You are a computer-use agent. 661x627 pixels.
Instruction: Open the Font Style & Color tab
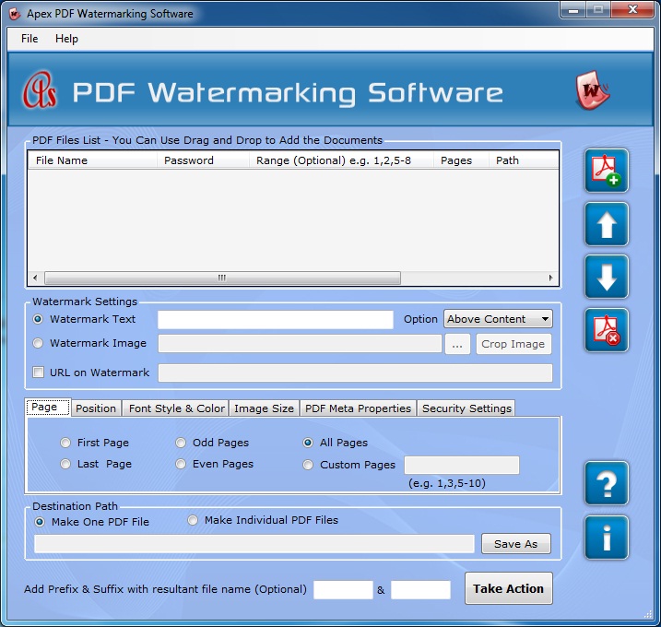click(x=177, y=408)
